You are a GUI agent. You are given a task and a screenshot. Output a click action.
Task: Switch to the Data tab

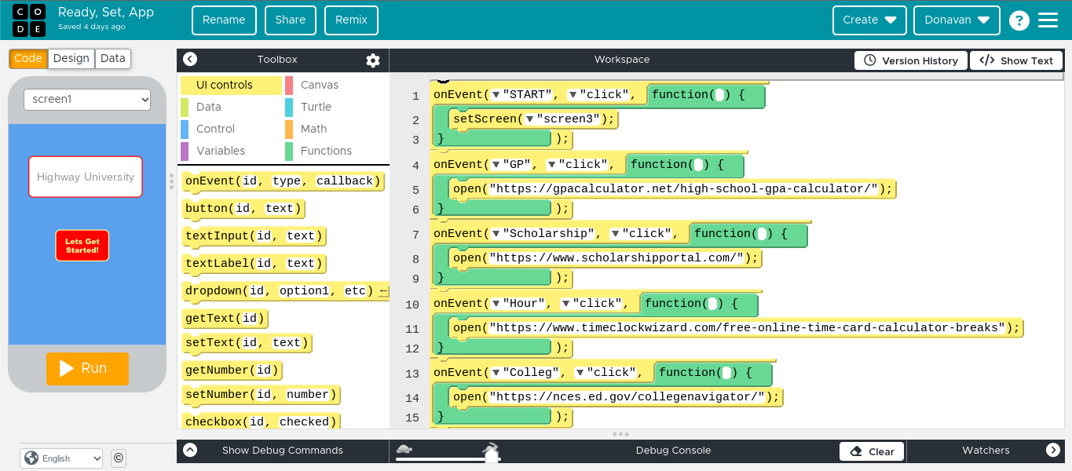pos(113,58)
